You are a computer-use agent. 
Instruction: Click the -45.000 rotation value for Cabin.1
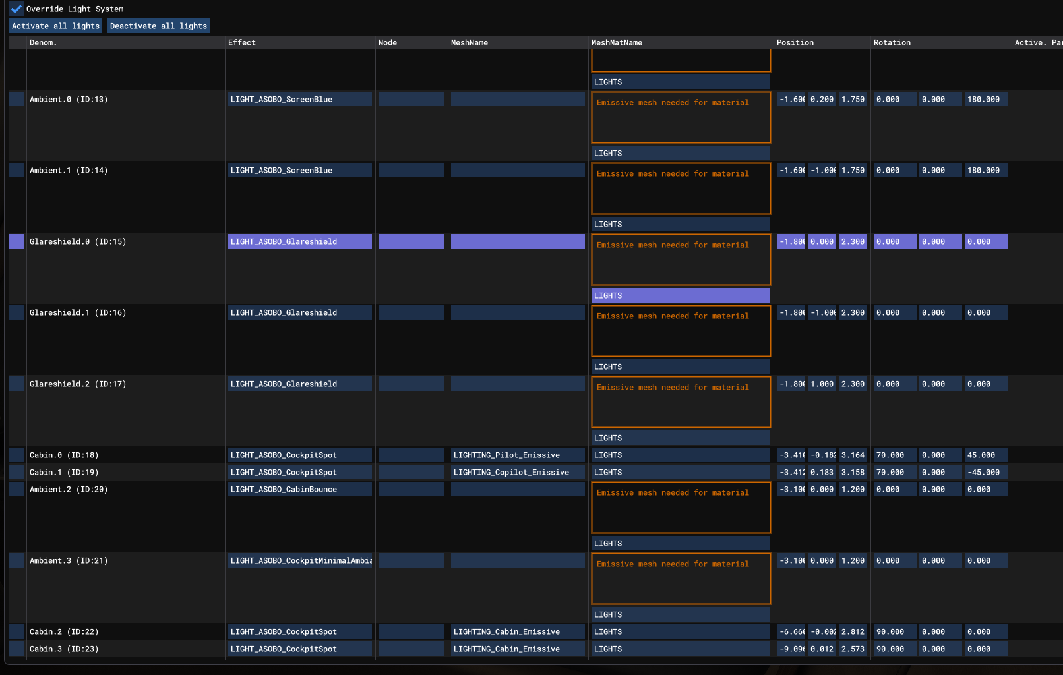coord(985,473)
